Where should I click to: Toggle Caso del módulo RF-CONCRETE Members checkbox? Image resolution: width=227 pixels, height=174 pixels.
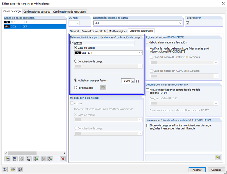151,57
